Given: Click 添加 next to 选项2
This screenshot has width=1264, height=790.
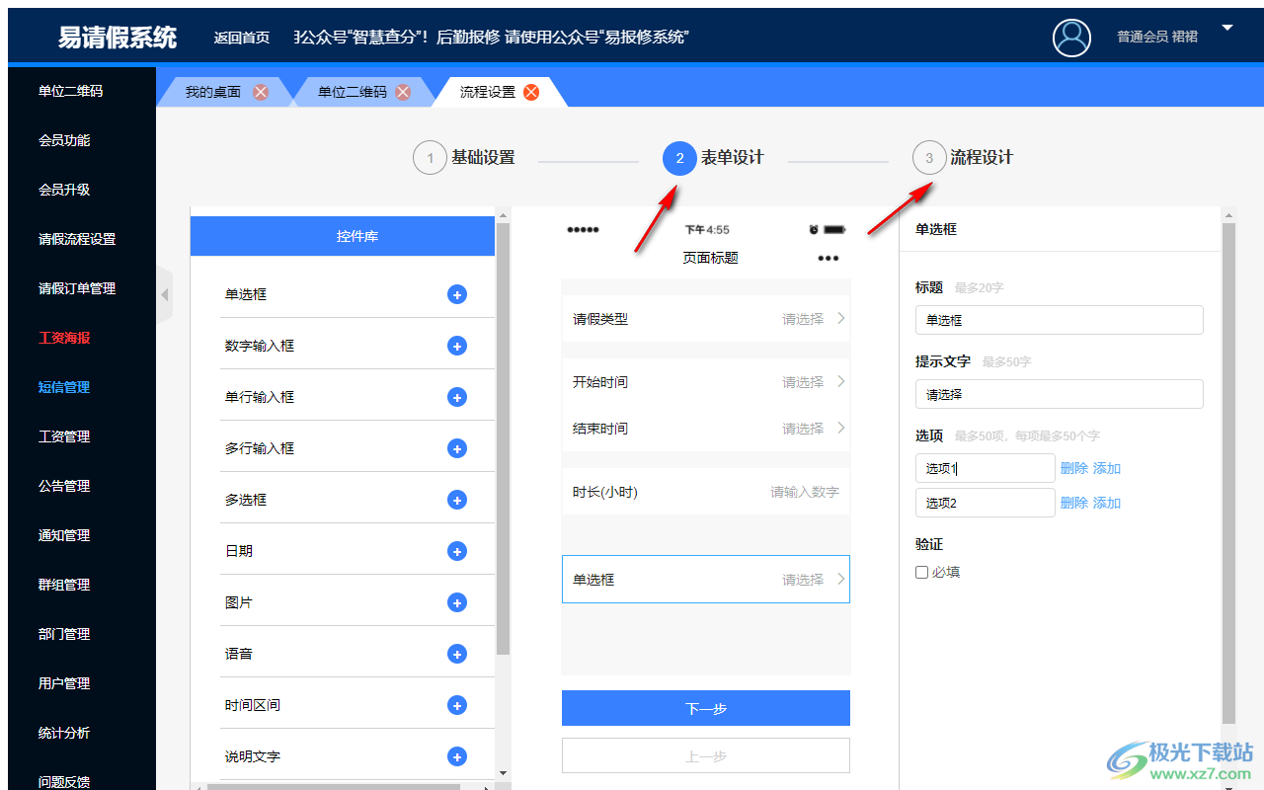Looking at the screenshot, I should point(1107,503).
